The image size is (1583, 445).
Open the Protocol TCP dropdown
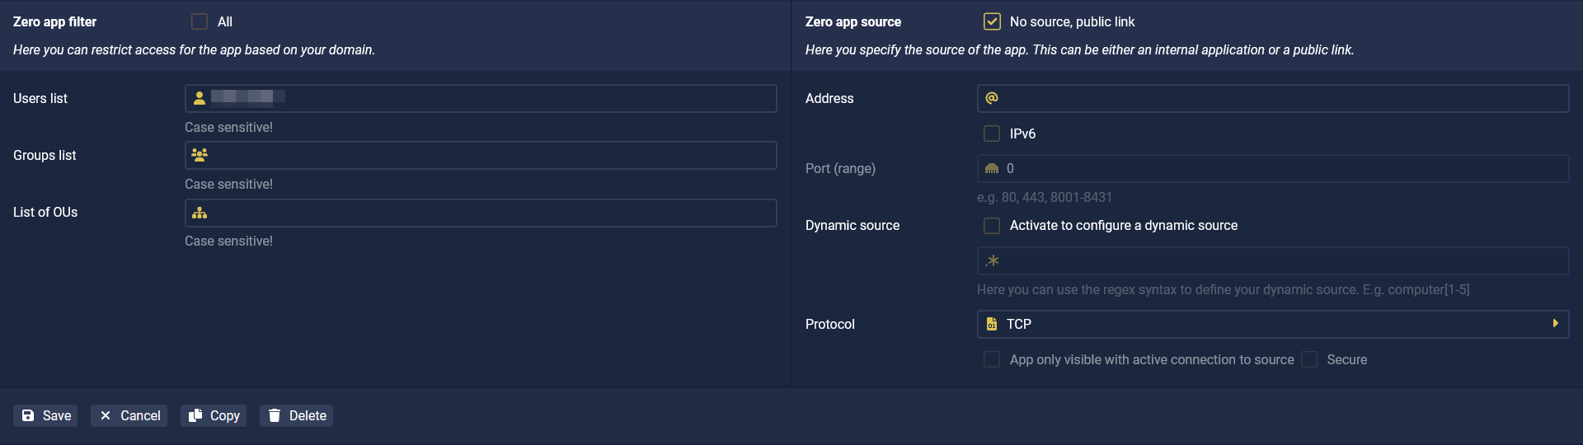pyautogui.click(x=1272, y=324)
